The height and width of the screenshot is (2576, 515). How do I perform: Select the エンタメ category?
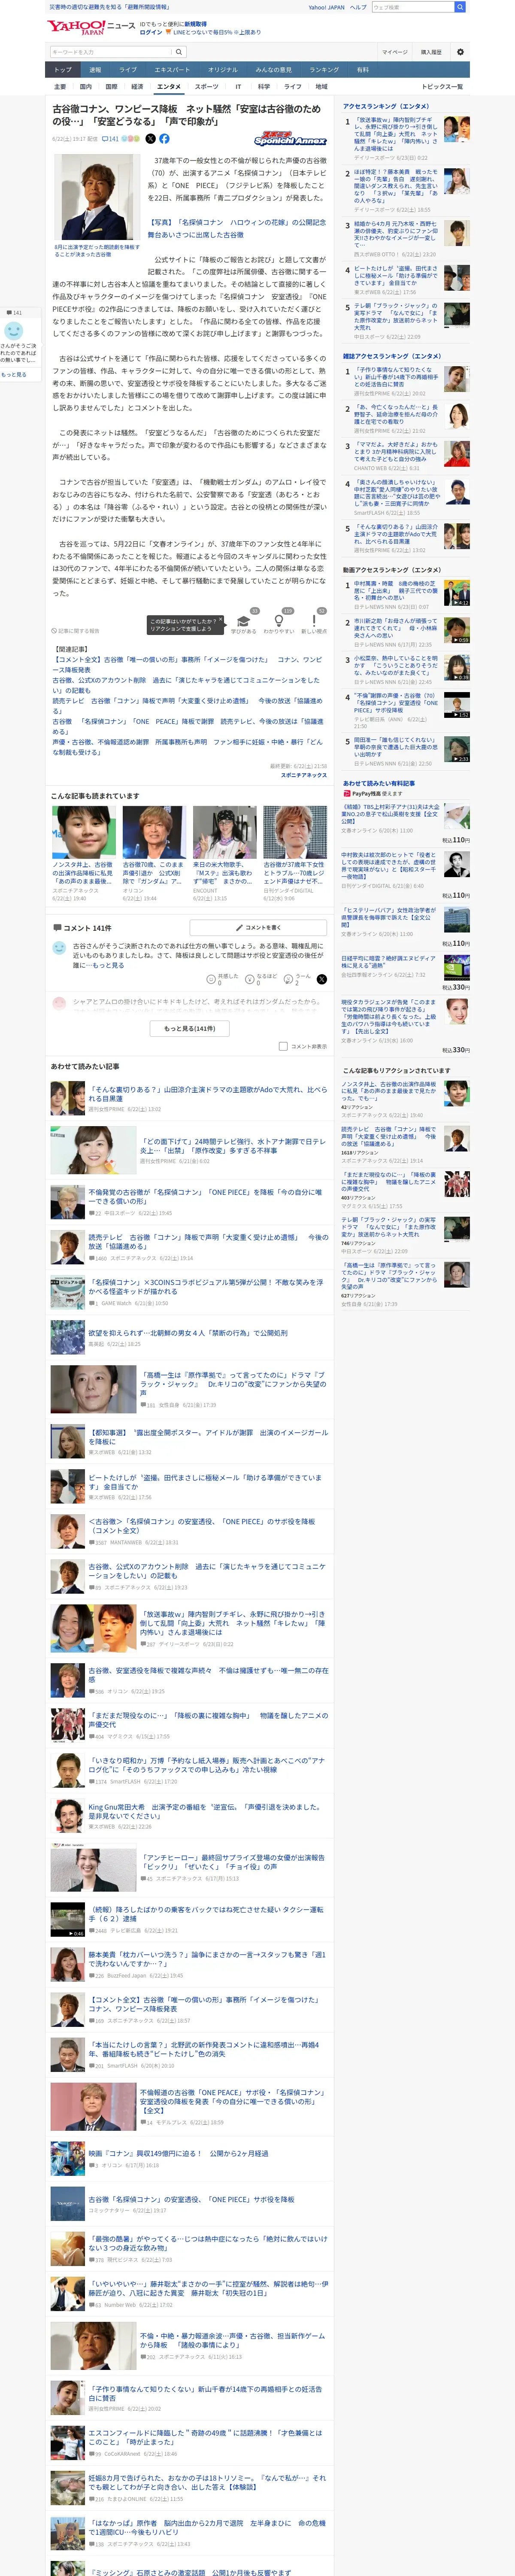[x=169, y=87]
